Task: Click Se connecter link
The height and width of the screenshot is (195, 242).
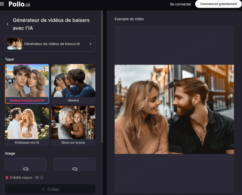Action: tap(180, 4)
